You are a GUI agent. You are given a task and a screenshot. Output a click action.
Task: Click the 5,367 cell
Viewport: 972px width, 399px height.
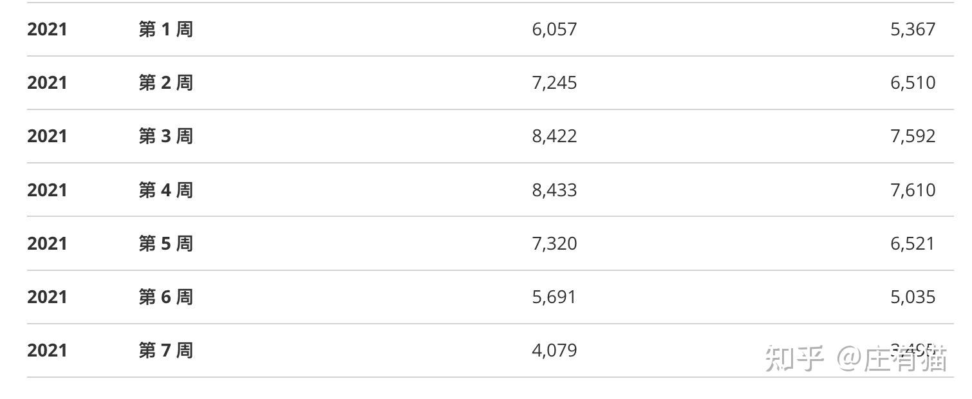pyautogui.click(x=912, y=30)
